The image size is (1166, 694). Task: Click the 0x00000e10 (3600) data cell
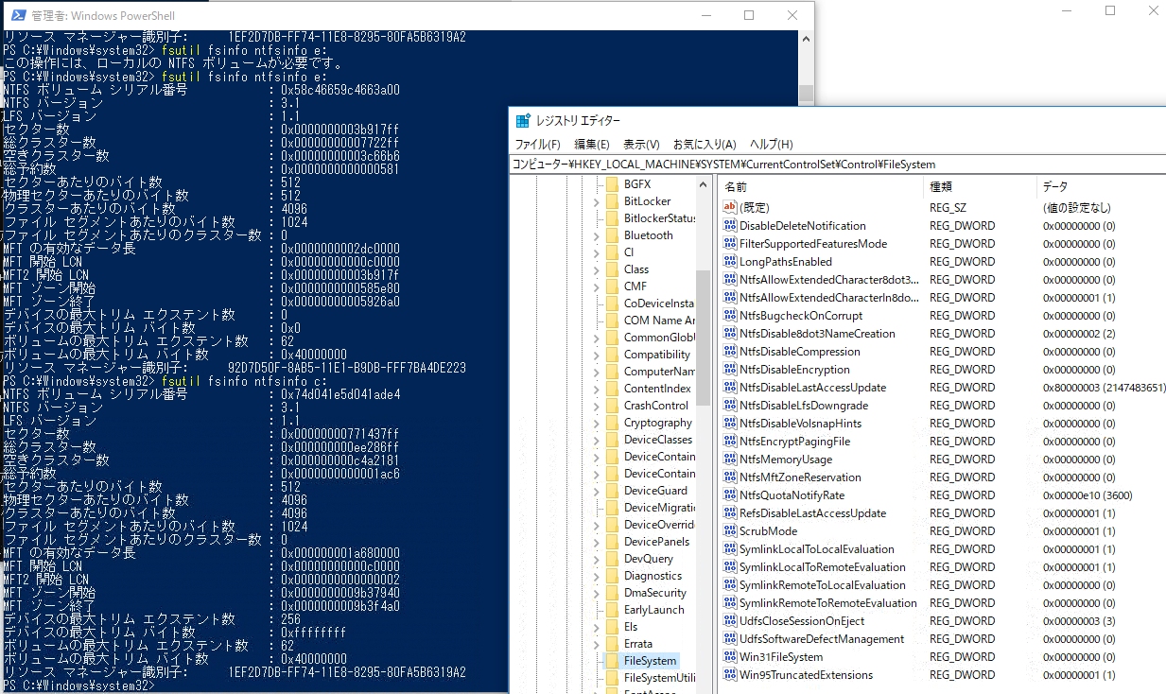[x=1088, y=494]
